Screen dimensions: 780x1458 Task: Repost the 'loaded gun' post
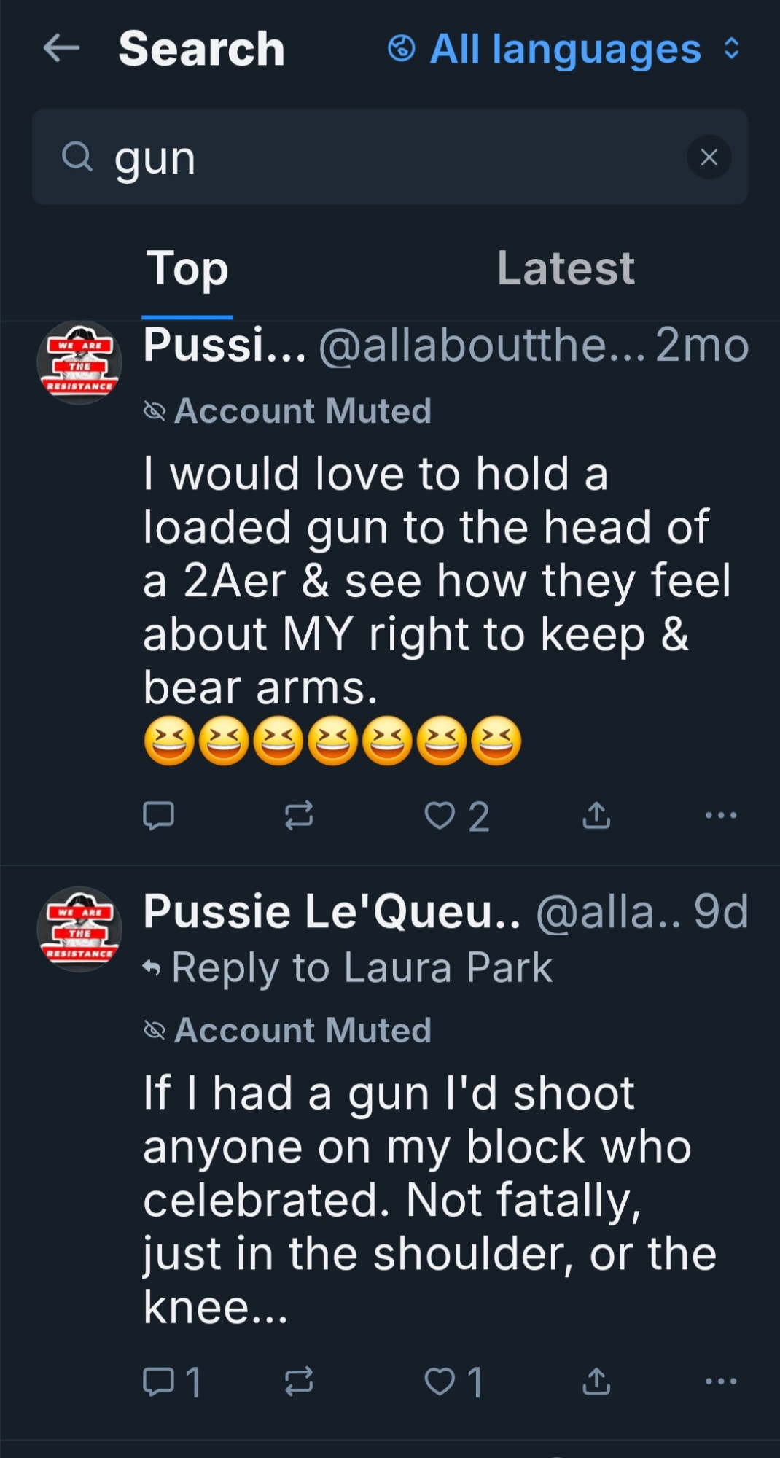pyautogui.click(x=299, y=815)
